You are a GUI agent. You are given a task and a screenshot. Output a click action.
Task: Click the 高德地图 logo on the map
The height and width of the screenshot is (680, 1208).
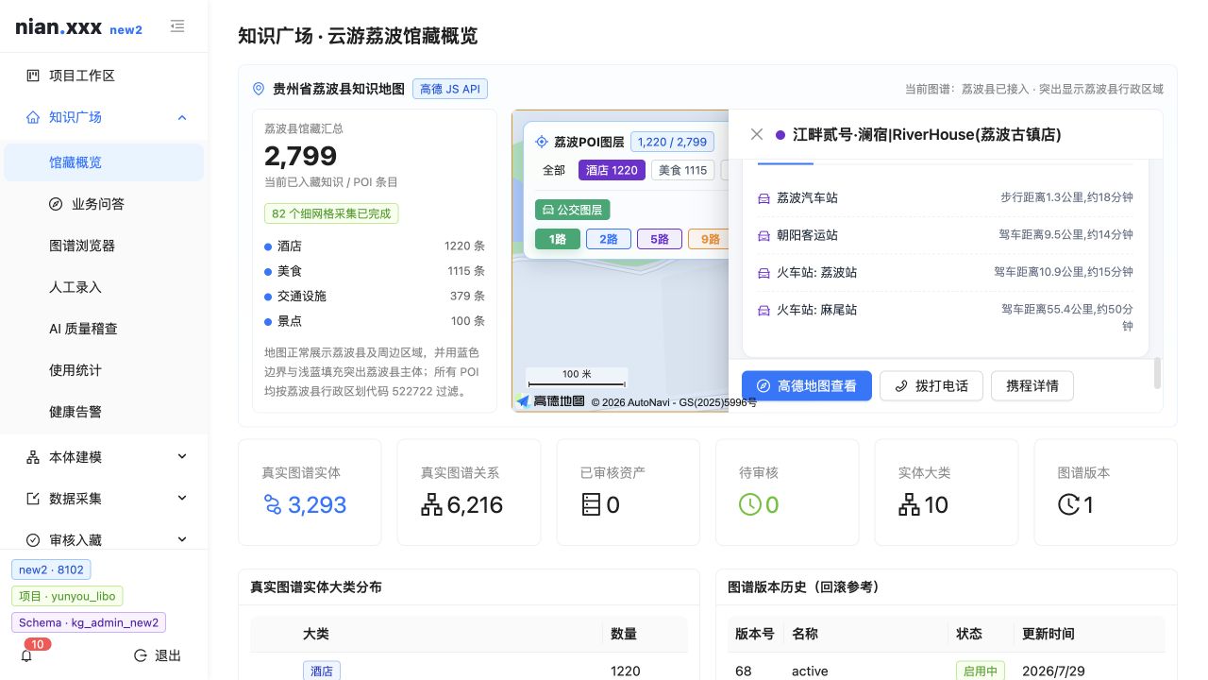pos(551,401)
